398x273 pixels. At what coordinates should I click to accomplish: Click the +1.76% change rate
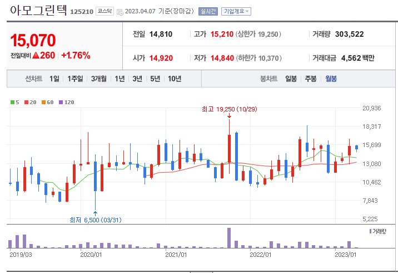pyautogui.click(x=76, y=55)
